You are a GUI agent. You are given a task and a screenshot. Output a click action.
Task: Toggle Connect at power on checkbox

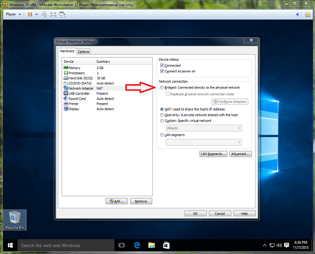pos(162,71)
